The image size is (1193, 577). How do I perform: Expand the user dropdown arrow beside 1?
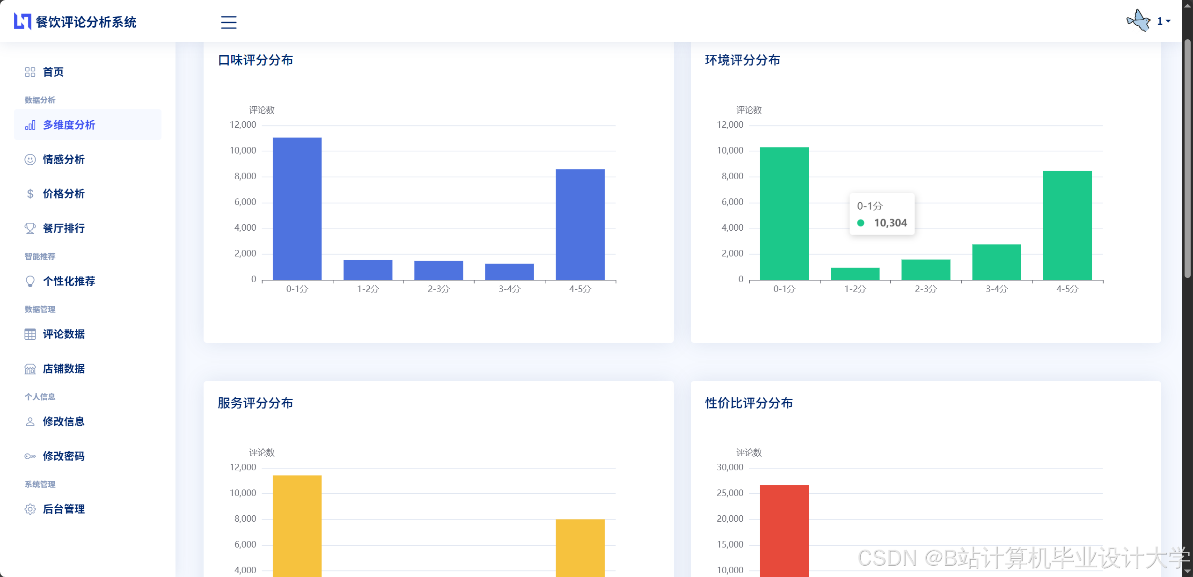1168,21
